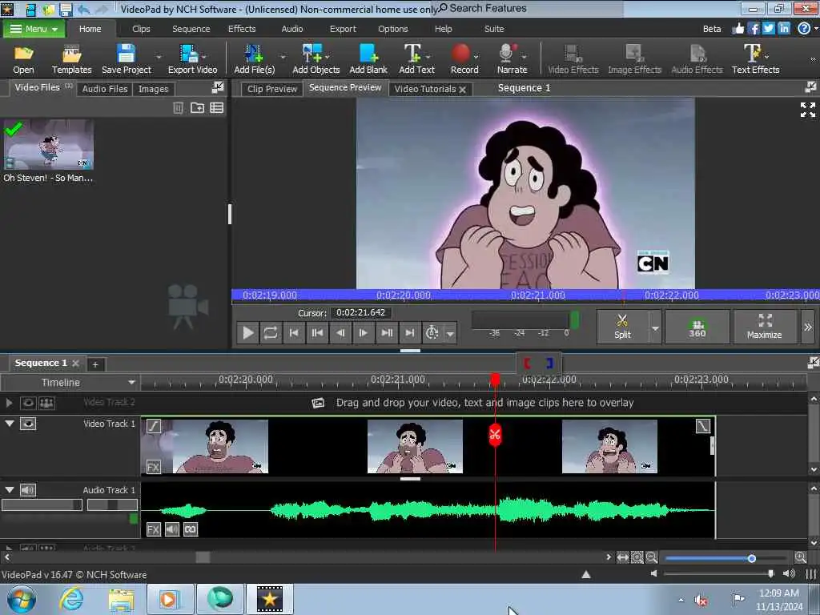Click the red in-point bracket marker
The width and height of the screenshot is (820, 615).
(527, 363)
